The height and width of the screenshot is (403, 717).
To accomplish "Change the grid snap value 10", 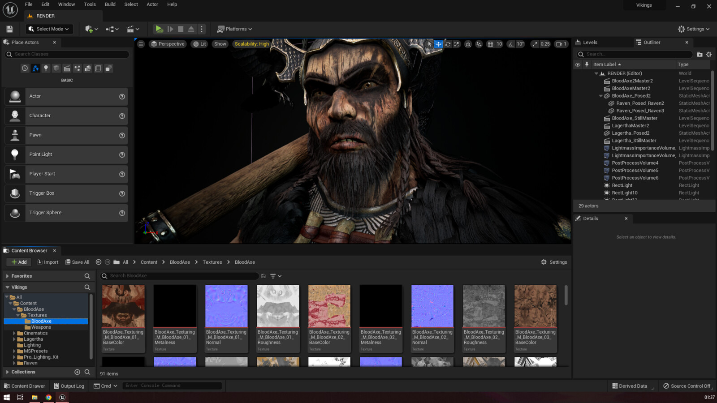I will pyautogui.click(x=499, y=44).
